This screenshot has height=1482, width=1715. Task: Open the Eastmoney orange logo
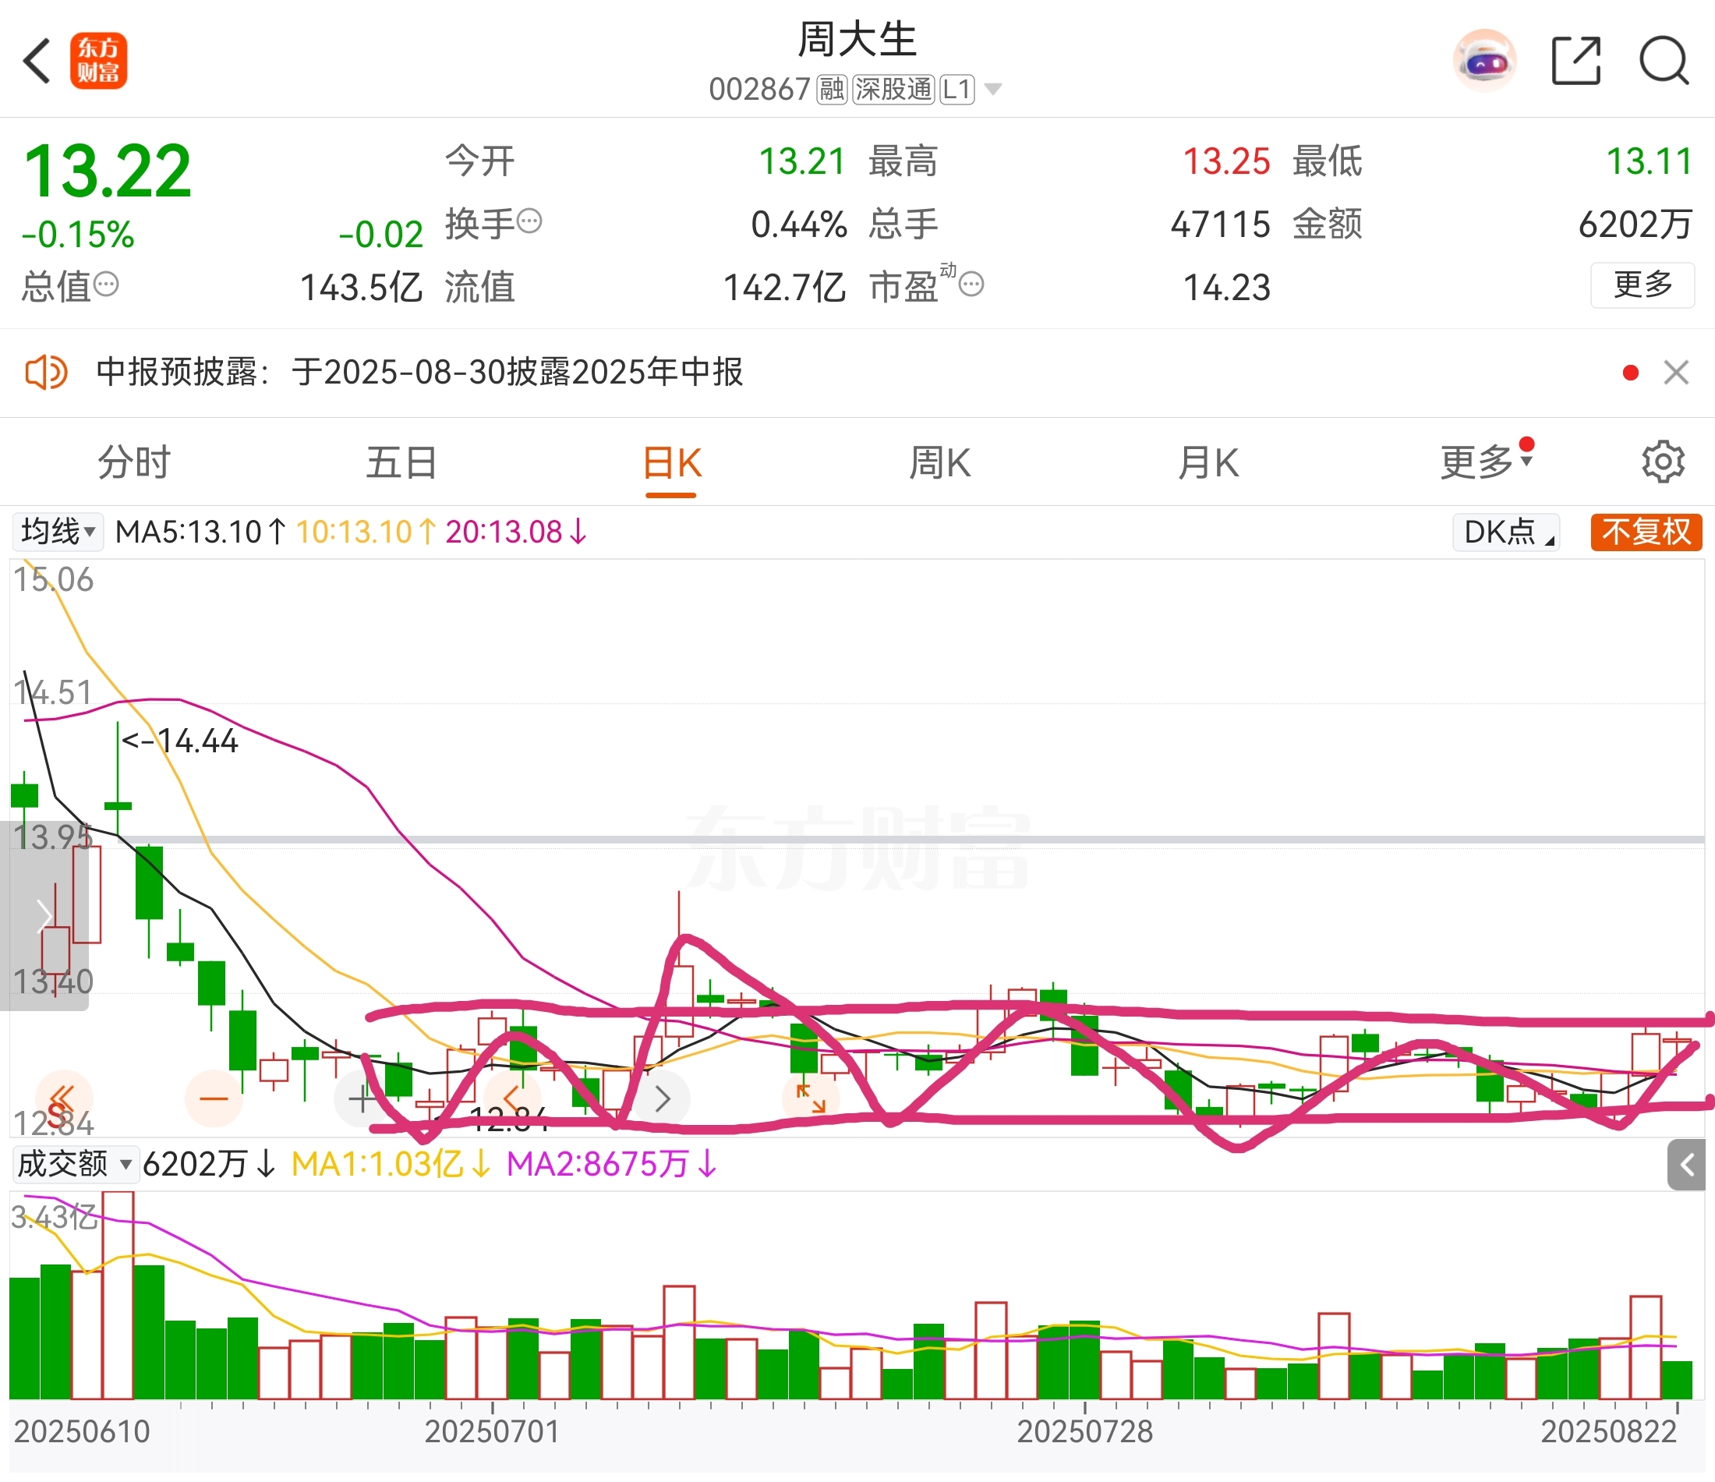(x=98, y=61)
